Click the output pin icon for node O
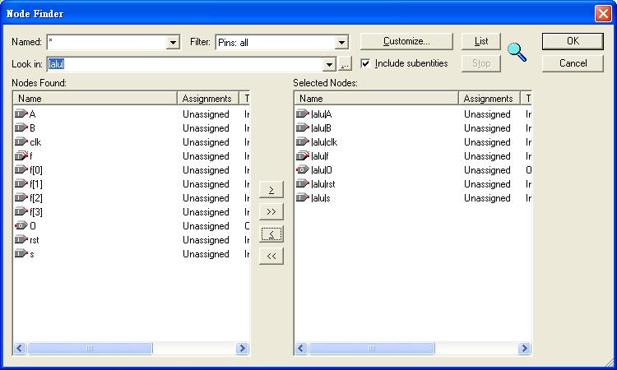 click(21, 226)
